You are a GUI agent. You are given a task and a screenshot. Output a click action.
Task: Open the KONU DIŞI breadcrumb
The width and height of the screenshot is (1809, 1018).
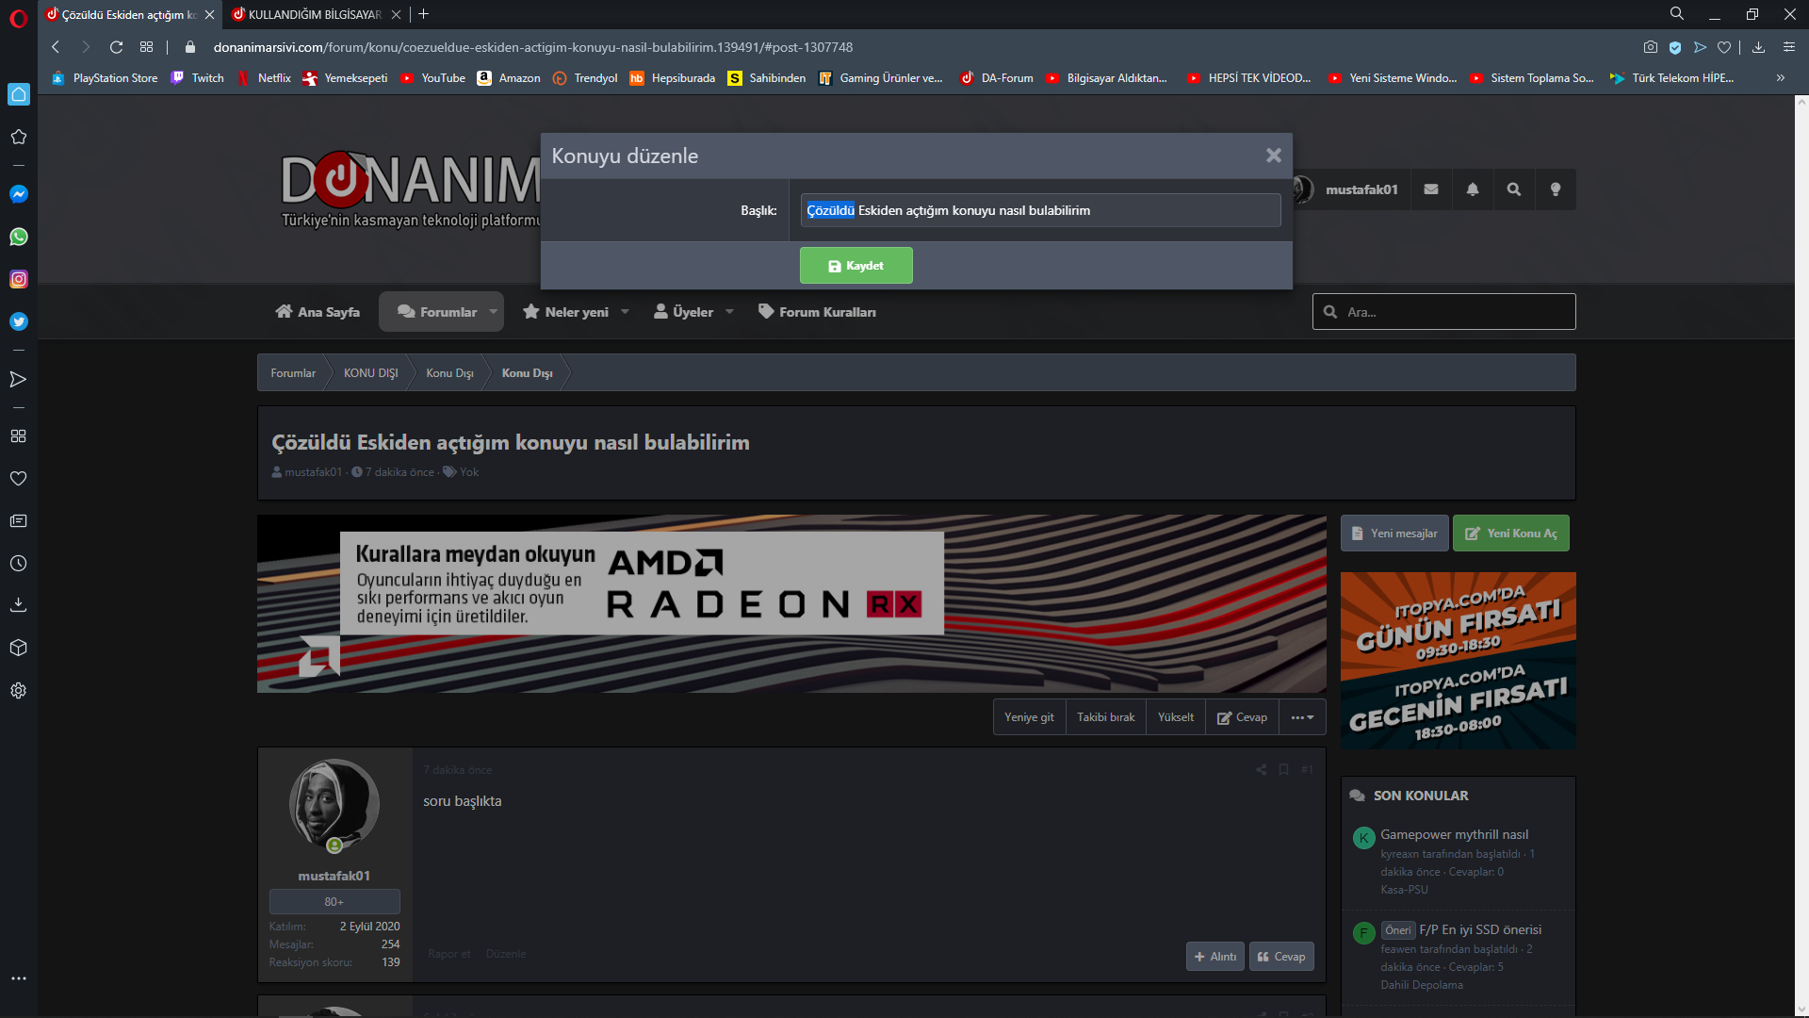coord(370,373)
